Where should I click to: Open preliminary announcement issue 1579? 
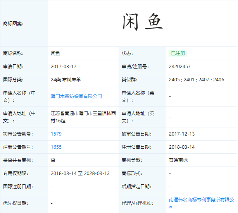[56, 134]
